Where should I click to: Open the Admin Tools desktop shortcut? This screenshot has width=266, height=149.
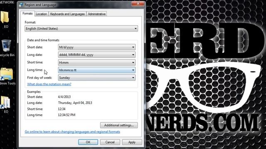(7, 74)
